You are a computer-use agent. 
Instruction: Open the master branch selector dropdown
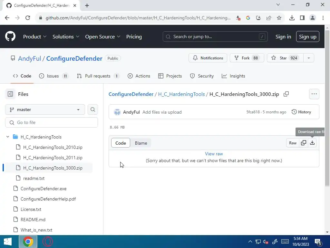[x=45, y=110]
